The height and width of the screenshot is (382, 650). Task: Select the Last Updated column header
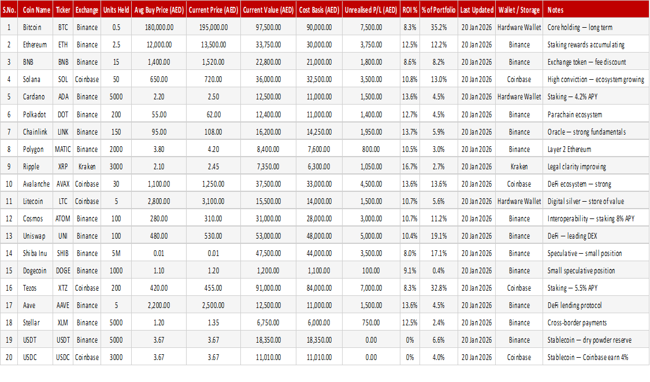pos(477,10)
